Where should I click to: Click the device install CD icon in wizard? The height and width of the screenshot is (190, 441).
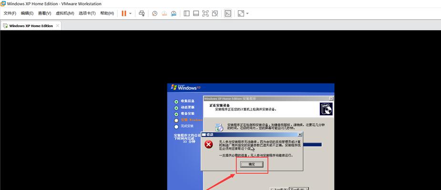pos(219,127)
